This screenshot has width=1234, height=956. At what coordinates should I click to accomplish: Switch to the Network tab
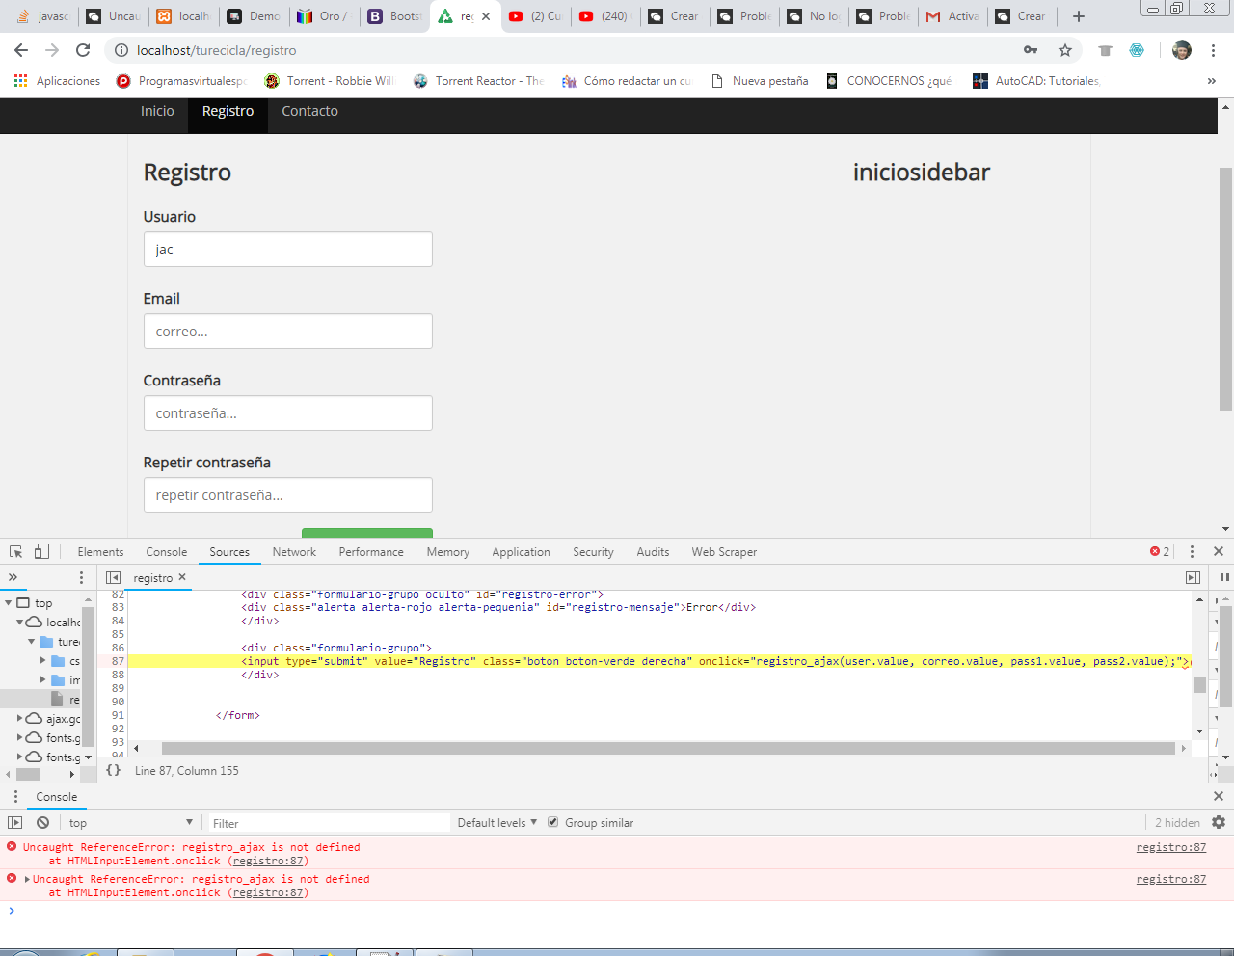294,552
